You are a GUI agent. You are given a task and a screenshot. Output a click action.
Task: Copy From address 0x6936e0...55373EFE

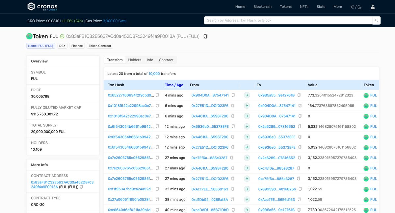pos(233,126)
